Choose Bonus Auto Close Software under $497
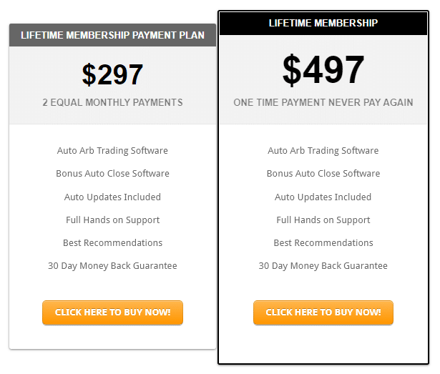 323,174
